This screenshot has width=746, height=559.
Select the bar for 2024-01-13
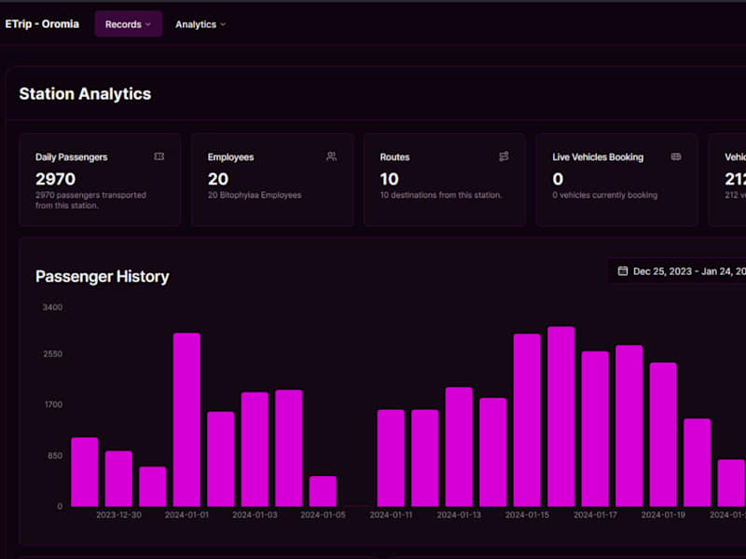(x=459, y=447)
